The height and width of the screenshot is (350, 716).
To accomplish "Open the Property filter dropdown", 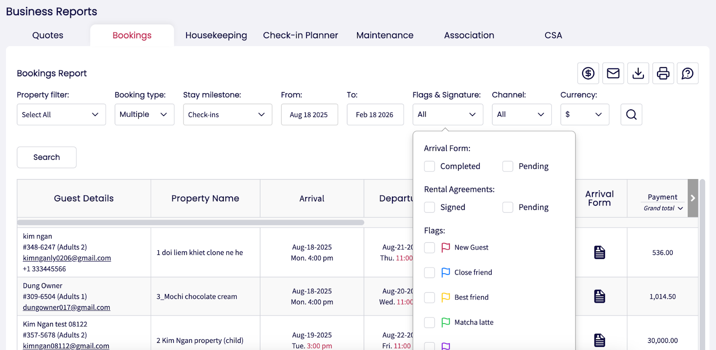I will pos(61,115).
